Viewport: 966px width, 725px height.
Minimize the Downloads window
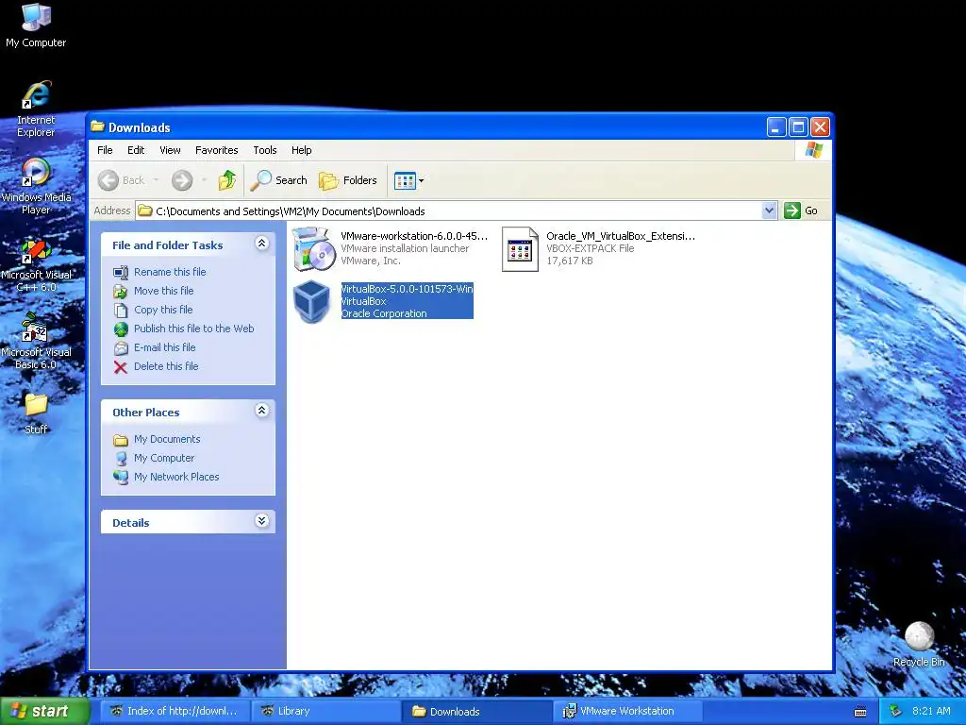[776, 127]
